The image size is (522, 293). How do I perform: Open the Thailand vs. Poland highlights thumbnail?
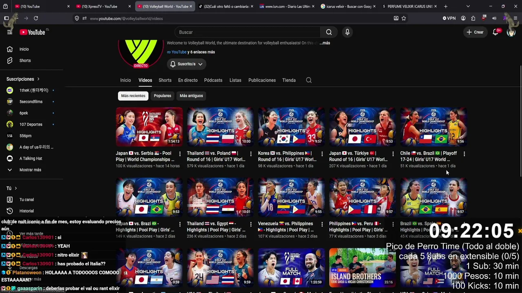pyautogui.click(x=220, y=127)
